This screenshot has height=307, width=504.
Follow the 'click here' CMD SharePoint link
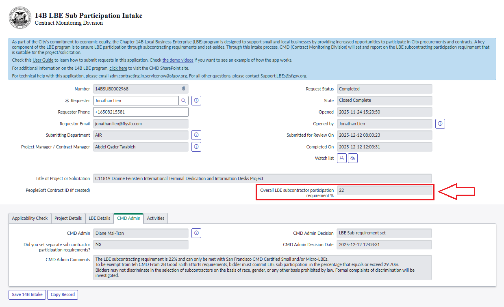(x=118, y=68)
